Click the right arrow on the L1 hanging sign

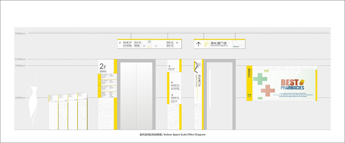(x=177, y=43)
